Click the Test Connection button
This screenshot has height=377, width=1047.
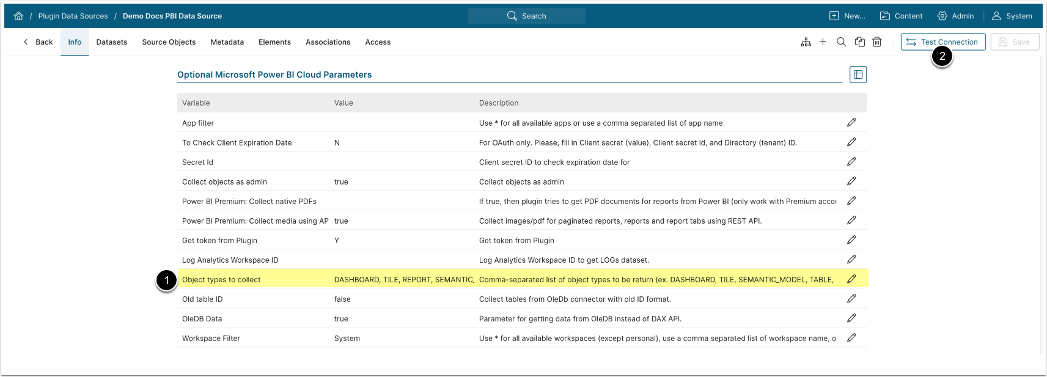[942, 42]
